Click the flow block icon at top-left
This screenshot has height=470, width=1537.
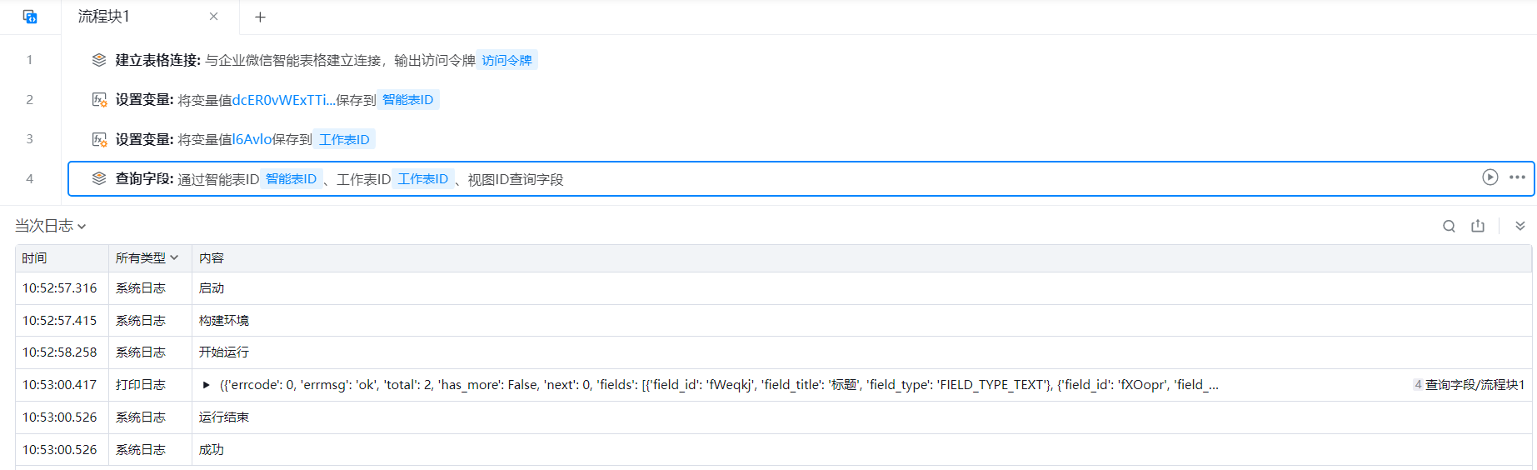click(x=30, y=17)
